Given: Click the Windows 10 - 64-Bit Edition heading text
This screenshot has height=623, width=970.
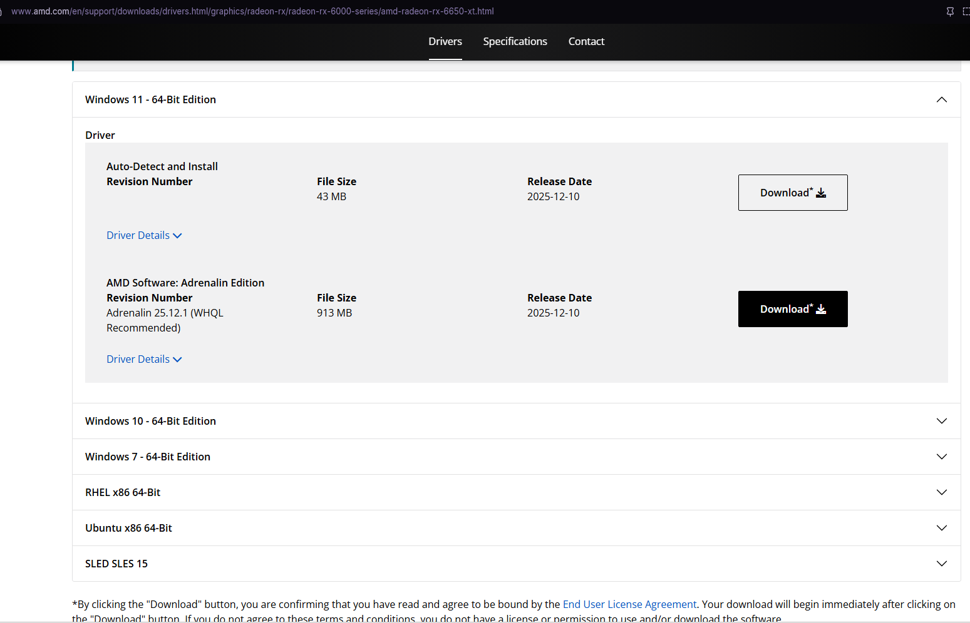Looking at the screenshot, I should point(150,421).
